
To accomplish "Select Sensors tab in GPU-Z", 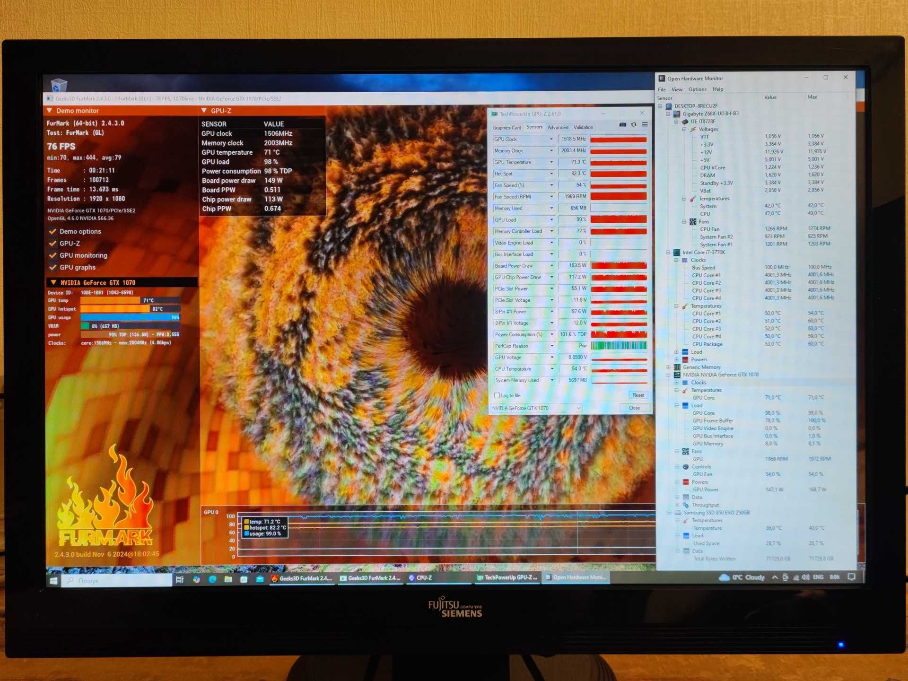I will coord(534,127).
